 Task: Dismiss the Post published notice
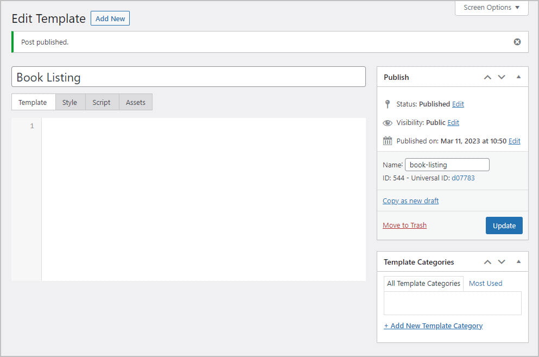[x=517, y=42]
